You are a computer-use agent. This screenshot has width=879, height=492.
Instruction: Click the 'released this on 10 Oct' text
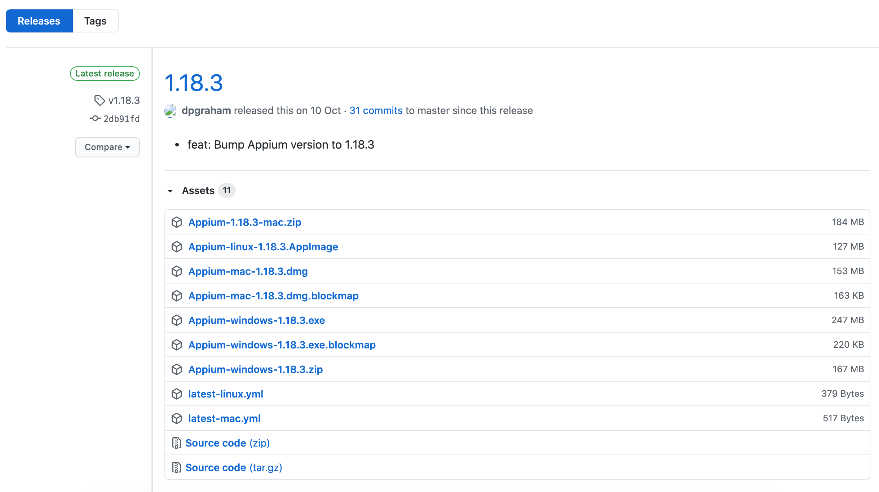click(287, 110)
